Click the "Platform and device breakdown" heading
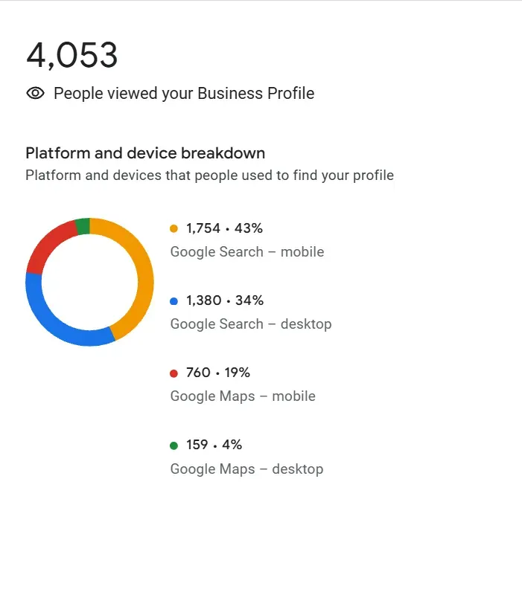 [x=145, y=153]
